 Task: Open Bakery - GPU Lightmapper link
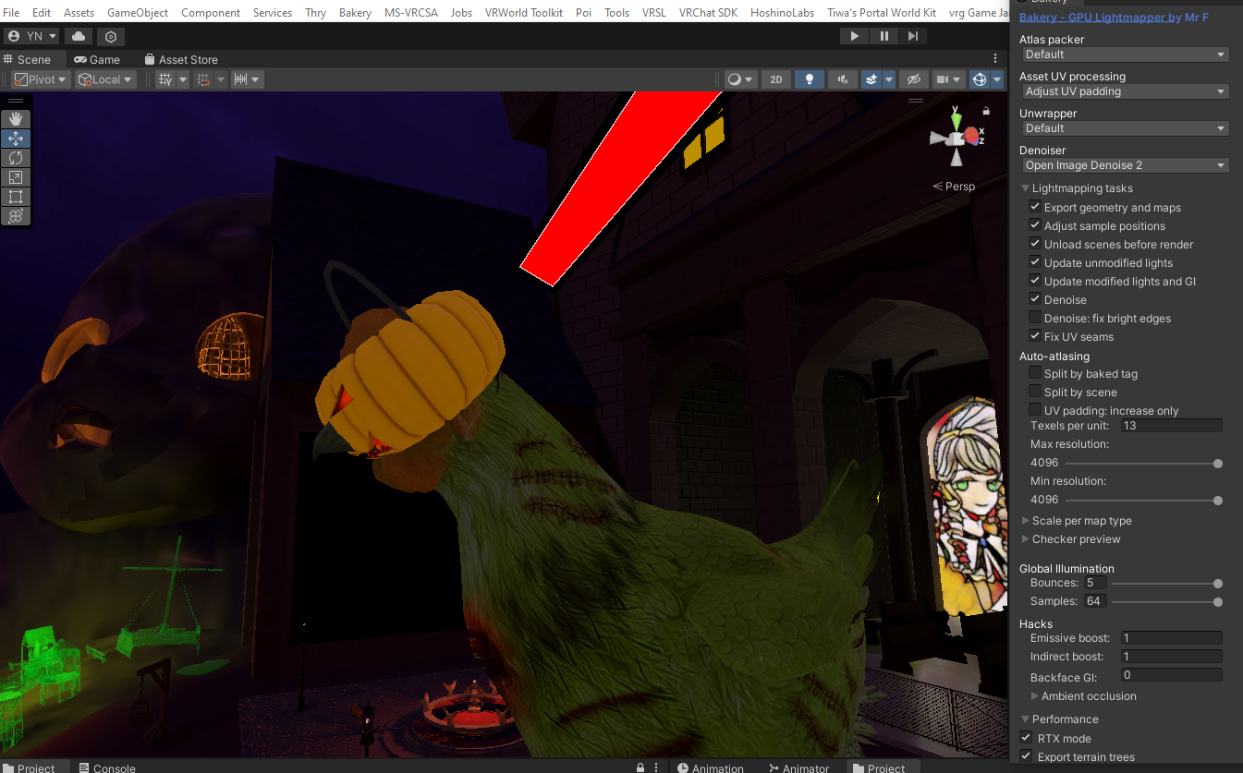tap(1114, 18)
